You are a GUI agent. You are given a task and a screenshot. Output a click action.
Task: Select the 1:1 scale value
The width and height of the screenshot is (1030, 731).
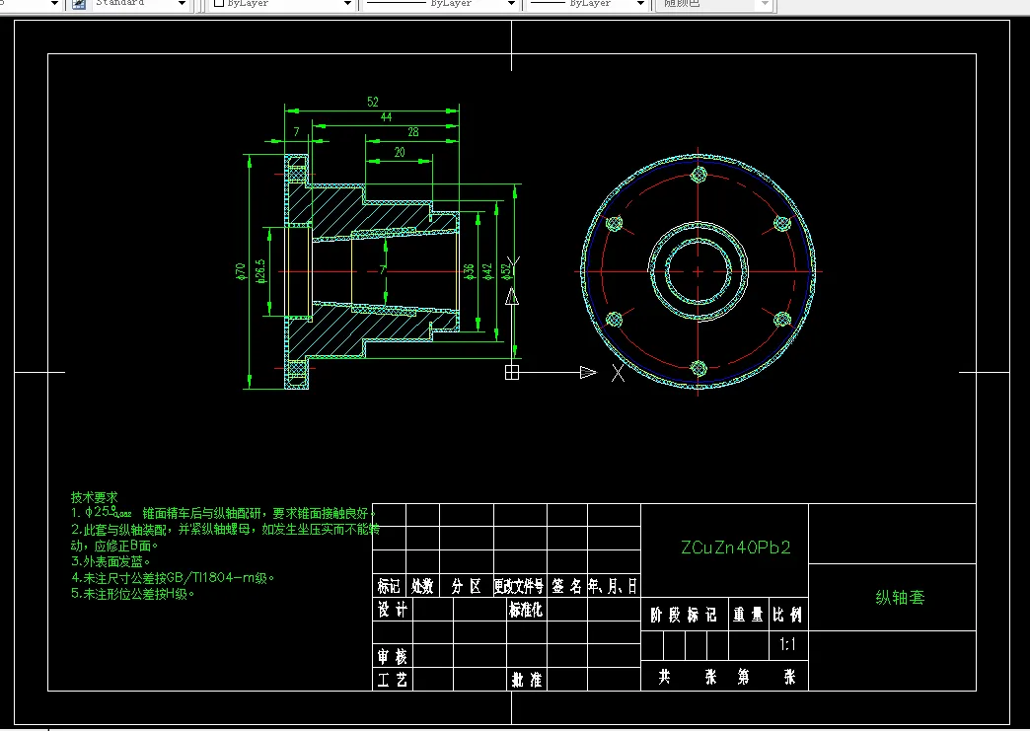click(x=787, y=644)
